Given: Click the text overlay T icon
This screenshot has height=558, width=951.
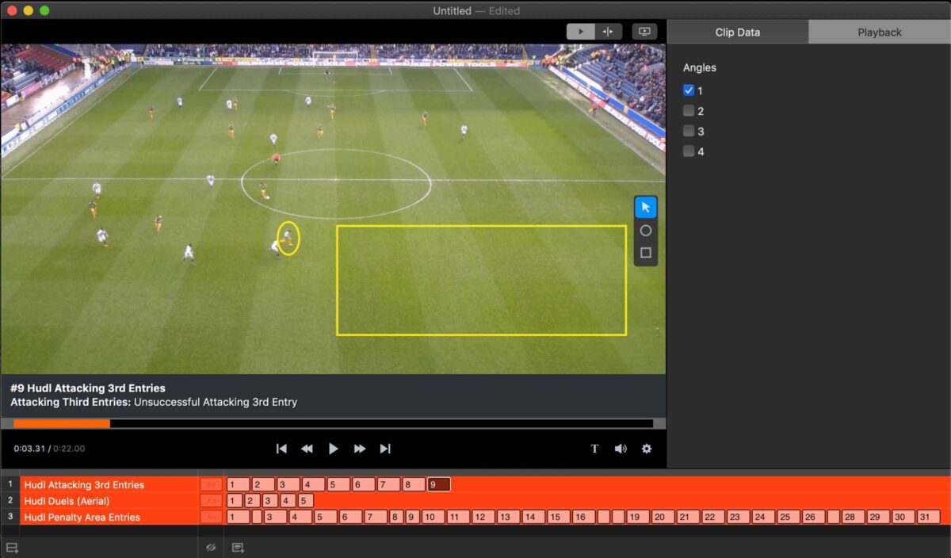Looking at the screenshot, I should click(x=594, y=449).
